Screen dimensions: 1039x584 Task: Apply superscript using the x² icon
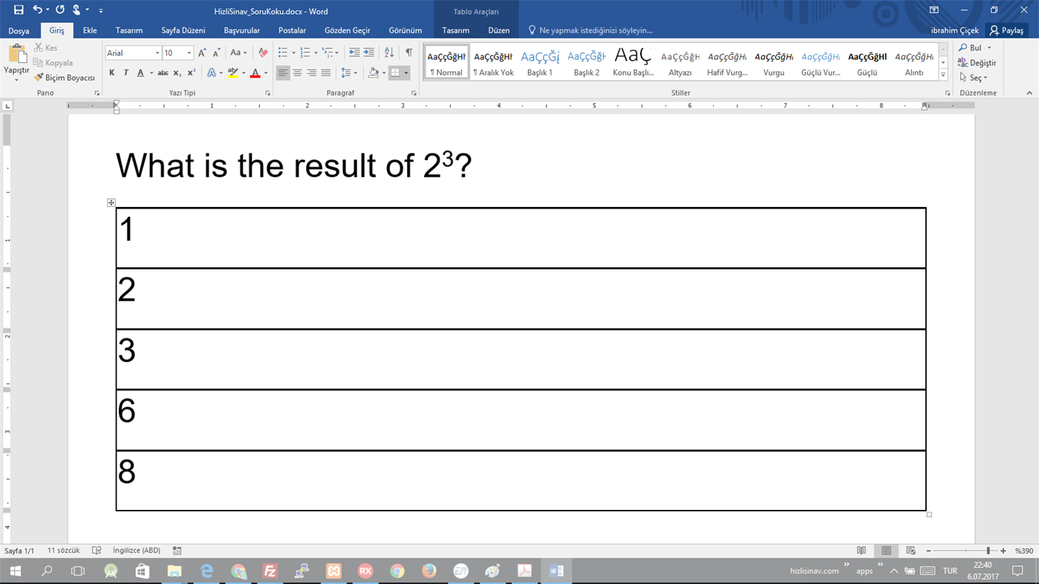point(190,72)
